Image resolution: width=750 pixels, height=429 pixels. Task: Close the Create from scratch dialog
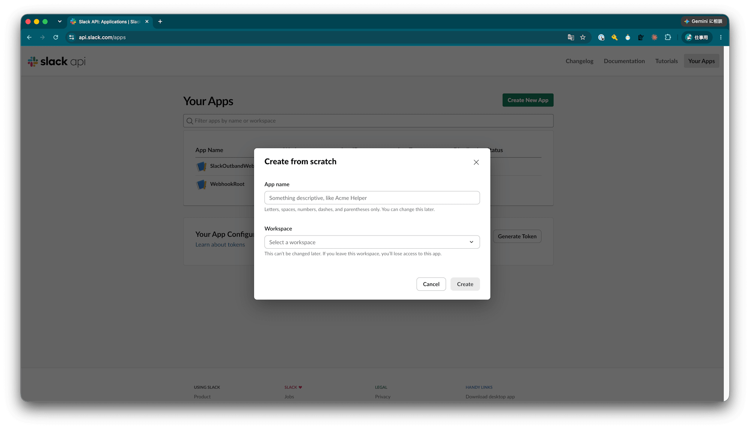click(476, 162)
